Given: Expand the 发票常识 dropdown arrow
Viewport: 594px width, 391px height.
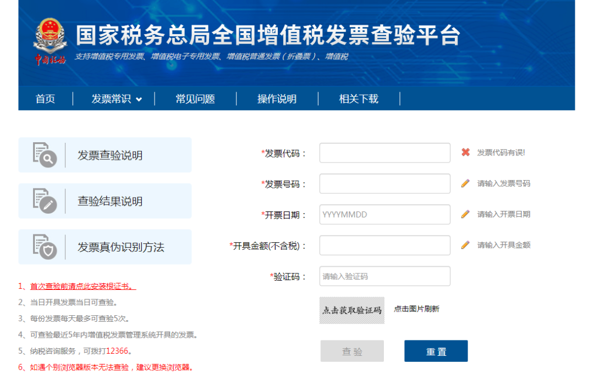Looking at the screenshot, I should tap(139, 99).
